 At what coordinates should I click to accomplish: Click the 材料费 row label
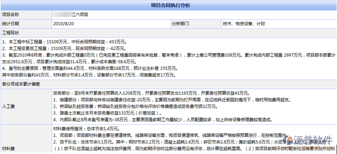click(26, 148)
